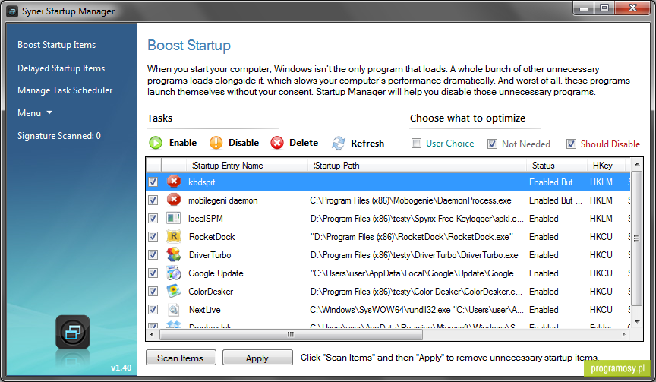Screen dimensions: 656x382
Task: Click the Enable task label
Action: 183,143
